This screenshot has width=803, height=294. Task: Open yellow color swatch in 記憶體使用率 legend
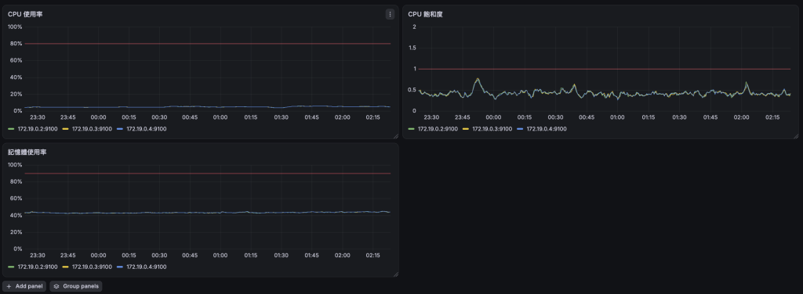[x=66, y=267]
